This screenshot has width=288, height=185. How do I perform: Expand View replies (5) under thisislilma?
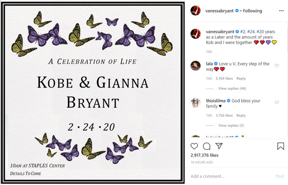[x=231, y=125]
